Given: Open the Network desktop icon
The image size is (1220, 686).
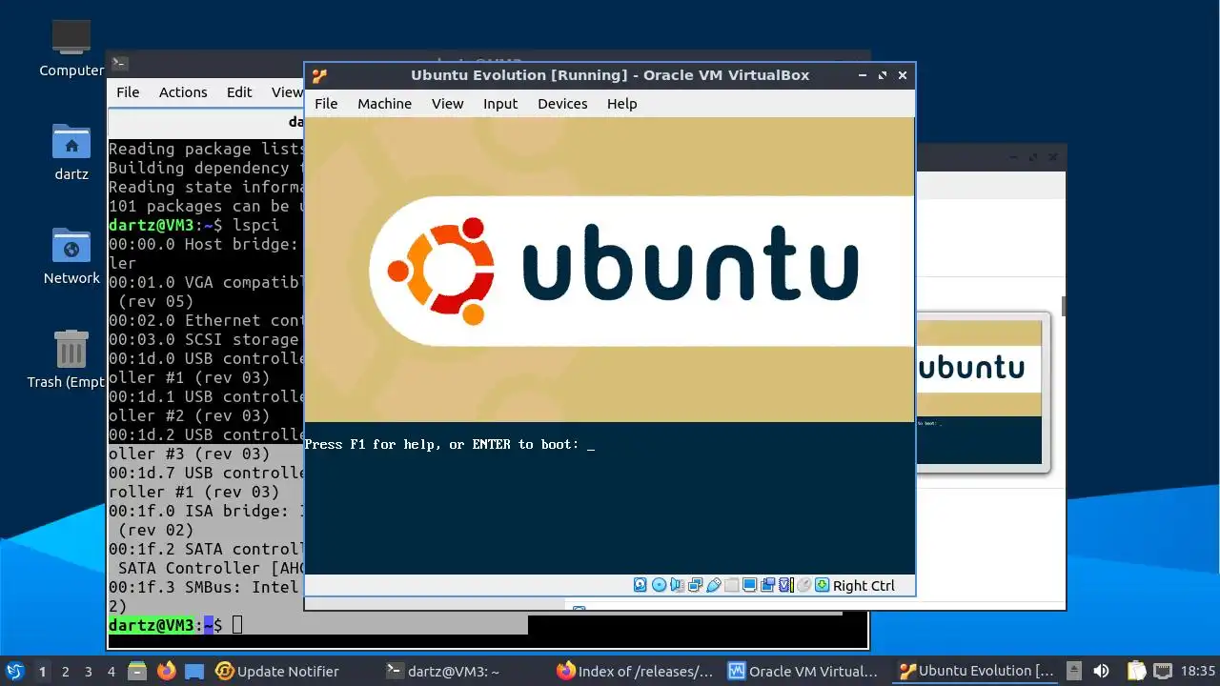Looking at the screenshot, I should click(71, 255).
